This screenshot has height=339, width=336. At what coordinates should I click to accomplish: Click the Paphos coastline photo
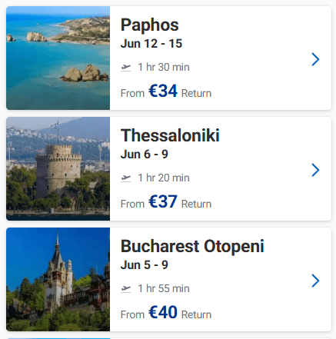point(58,58)
